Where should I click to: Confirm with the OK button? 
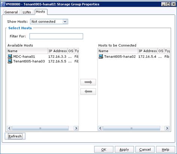pos(104,149)
